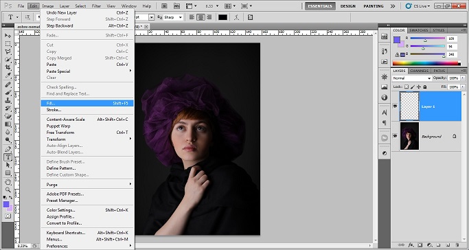
Task: Launch Mini Bridge from the application bar
Action: [176, 5]
